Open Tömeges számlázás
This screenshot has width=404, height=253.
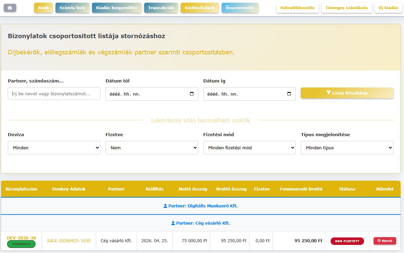pos(346,8)
